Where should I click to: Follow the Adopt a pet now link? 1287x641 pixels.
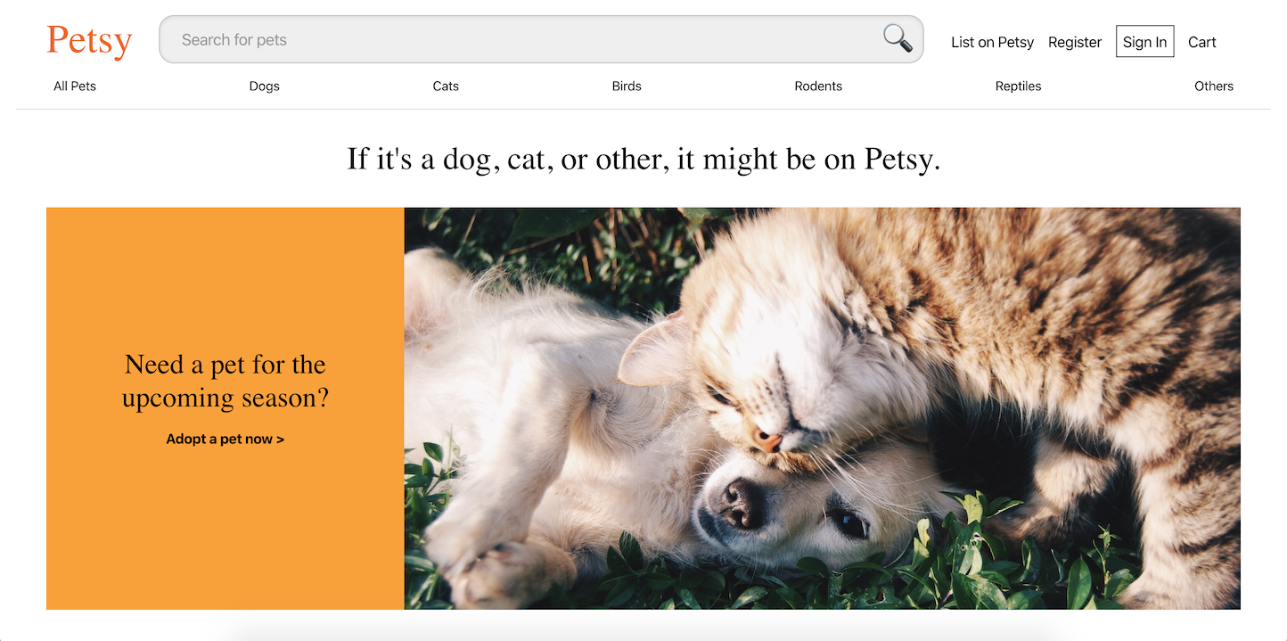[225, 440]
